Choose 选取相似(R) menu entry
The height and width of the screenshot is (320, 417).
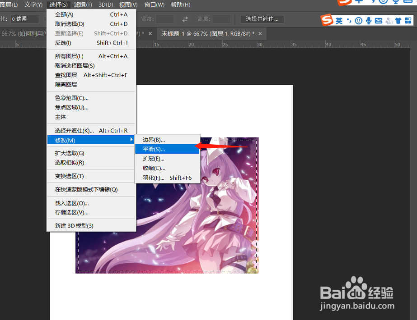[x=91, y=163]
